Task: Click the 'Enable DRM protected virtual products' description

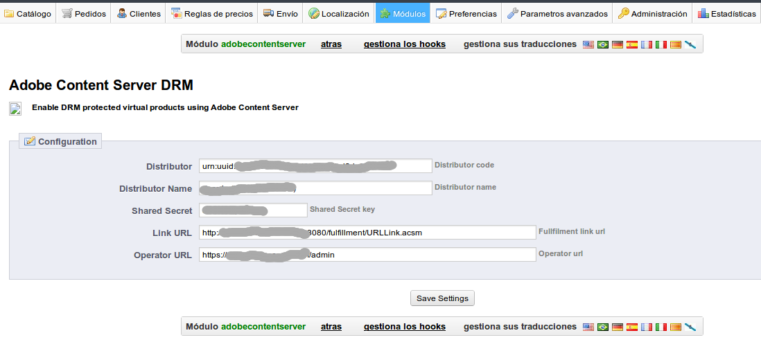Action: pos(165,107)
